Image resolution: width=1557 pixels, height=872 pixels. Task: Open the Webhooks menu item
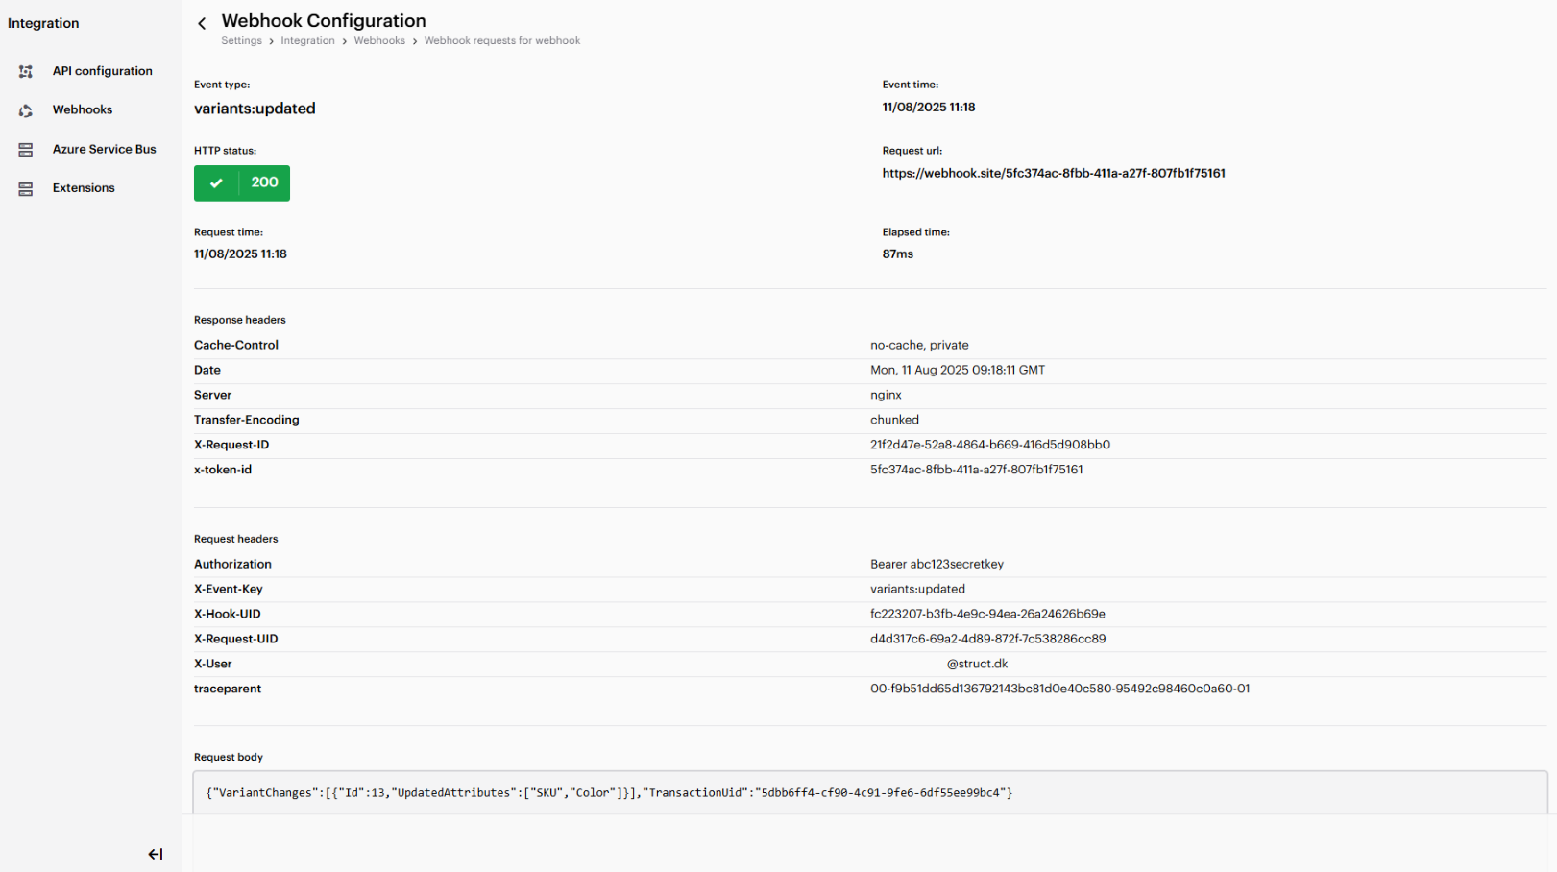(83, 110)
